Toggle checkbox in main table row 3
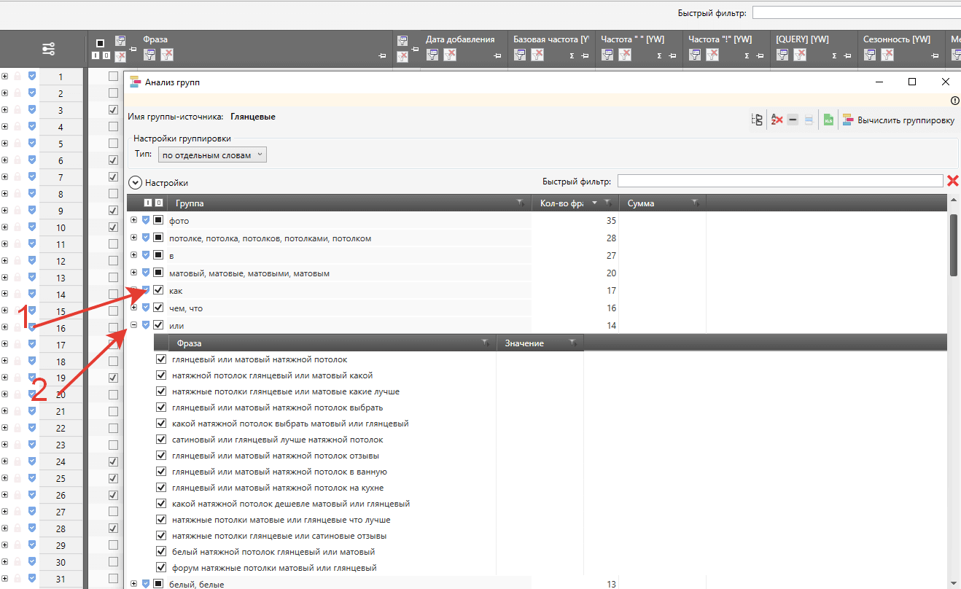This screenshot has height=589, width=961. click(113, 110)
